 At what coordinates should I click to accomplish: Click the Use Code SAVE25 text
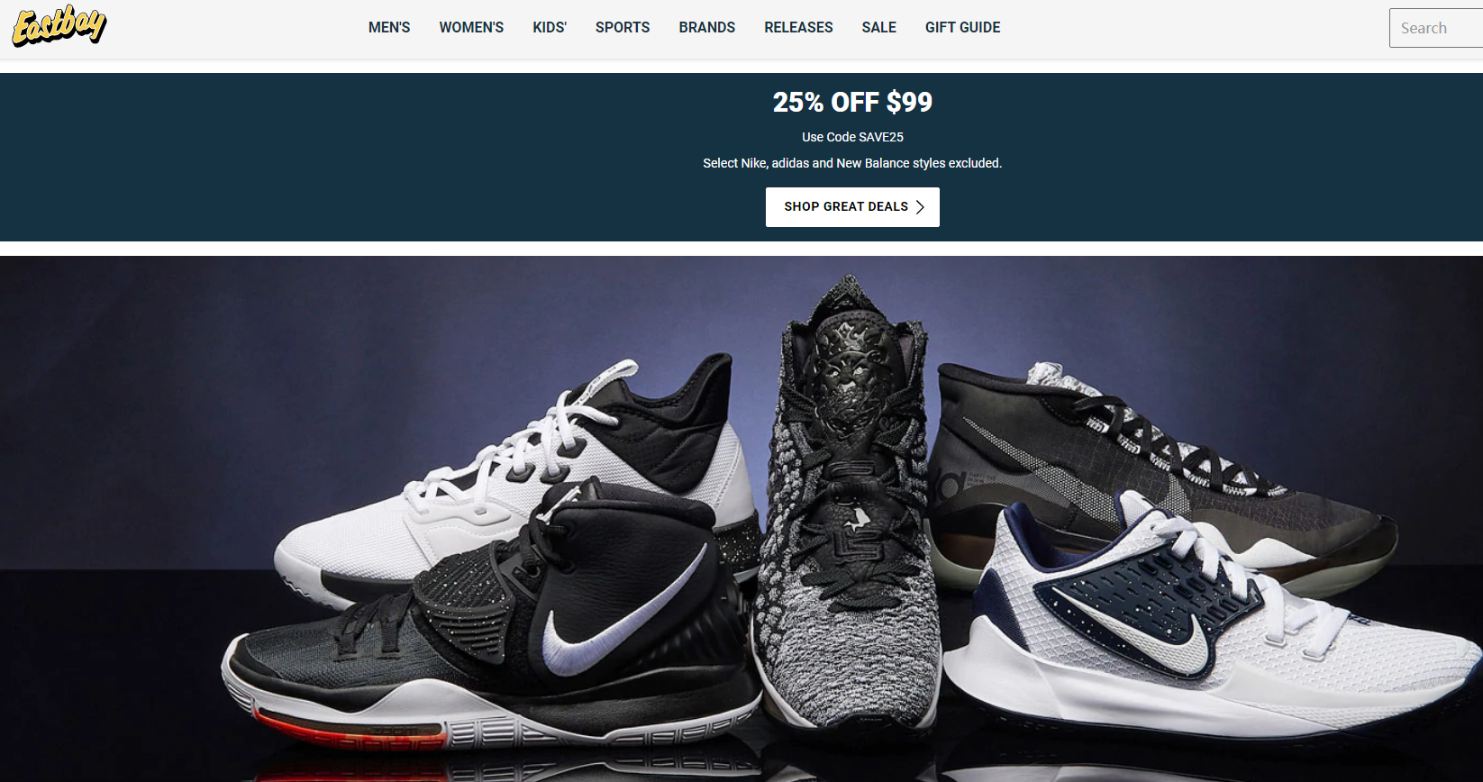pos(852,137)
